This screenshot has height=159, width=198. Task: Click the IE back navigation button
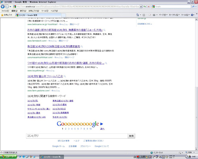(3, 6)
